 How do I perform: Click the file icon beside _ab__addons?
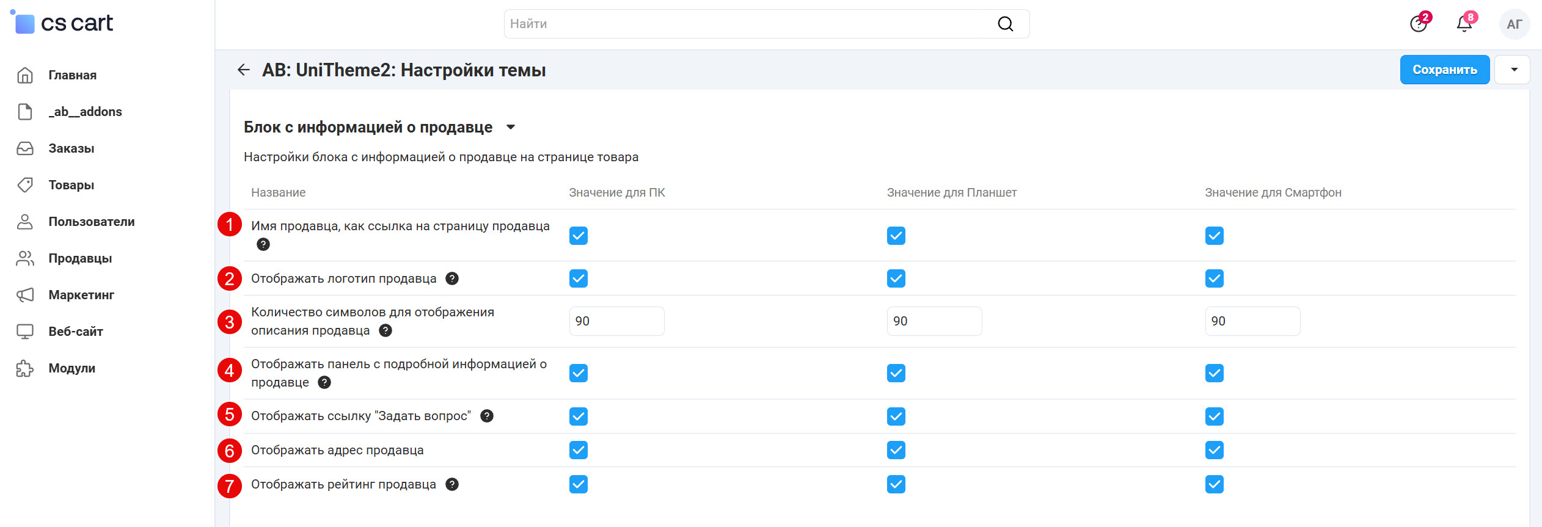point(25,112)
